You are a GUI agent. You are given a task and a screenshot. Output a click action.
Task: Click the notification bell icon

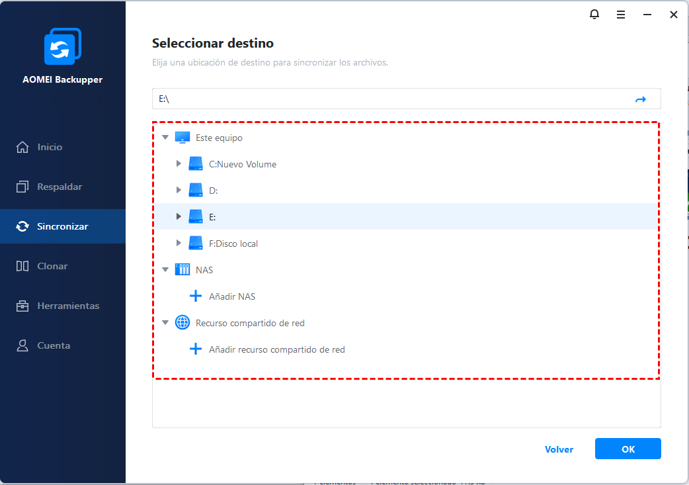[x=594, y=14]
